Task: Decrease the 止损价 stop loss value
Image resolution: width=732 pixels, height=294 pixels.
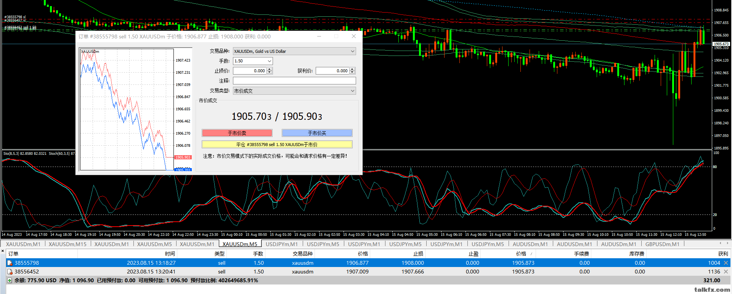Action: [270, 72]
